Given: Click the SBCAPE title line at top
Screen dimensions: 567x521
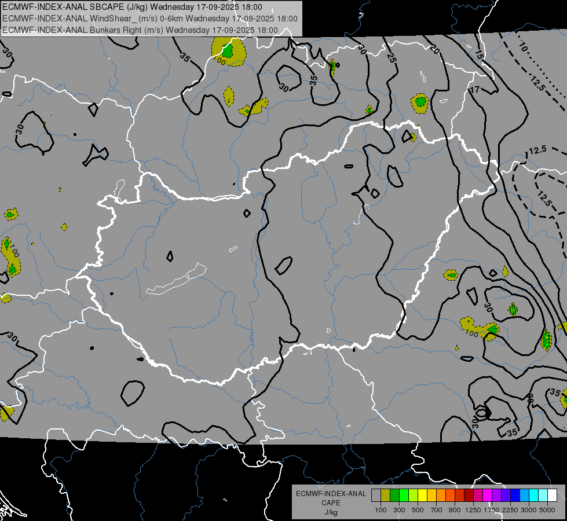Looking at the screenshot, I should pyautogui.click(x=133, y=7).
